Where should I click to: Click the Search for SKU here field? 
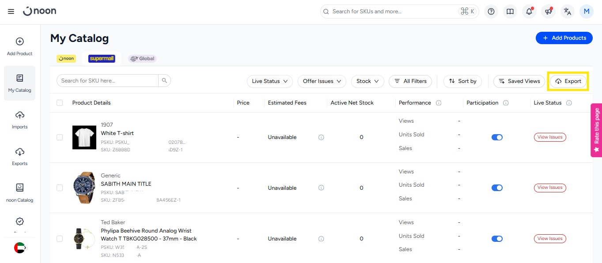108,81
